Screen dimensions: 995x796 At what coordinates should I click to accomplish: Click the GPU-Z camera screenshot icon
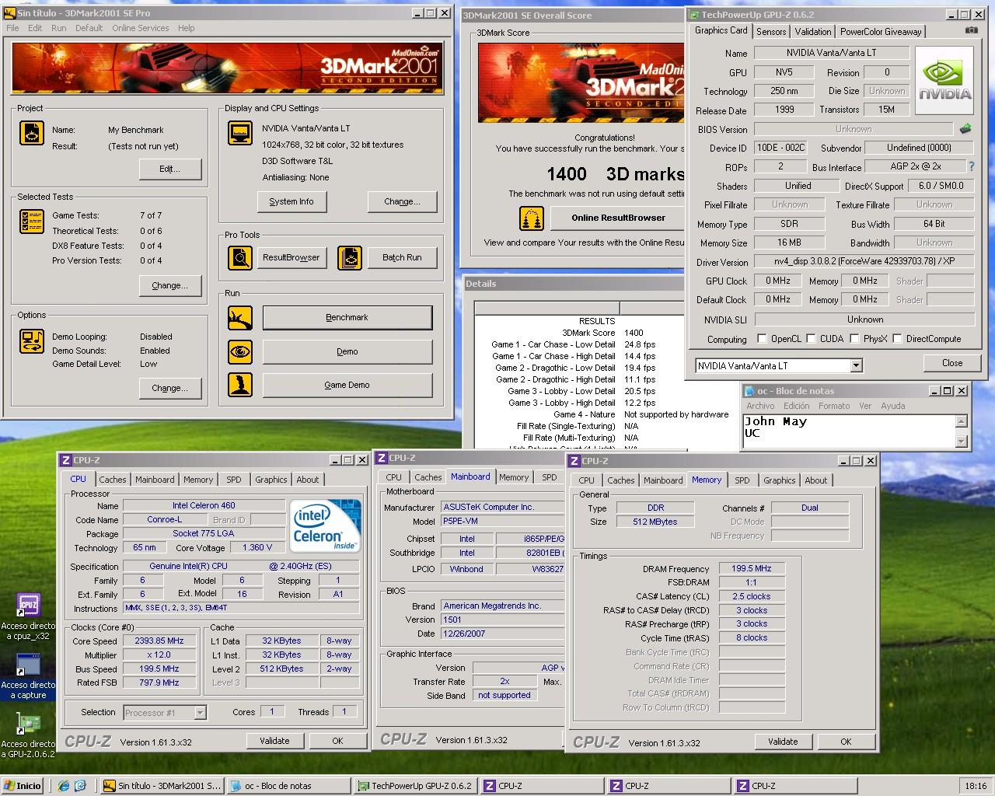pos(972,30)
